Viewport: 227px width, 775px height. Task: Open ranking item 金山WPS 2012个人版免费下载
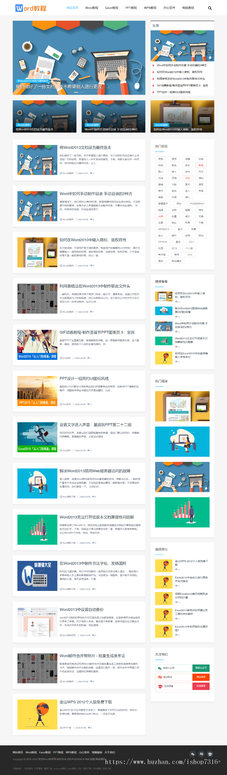[x=191, y=563]
